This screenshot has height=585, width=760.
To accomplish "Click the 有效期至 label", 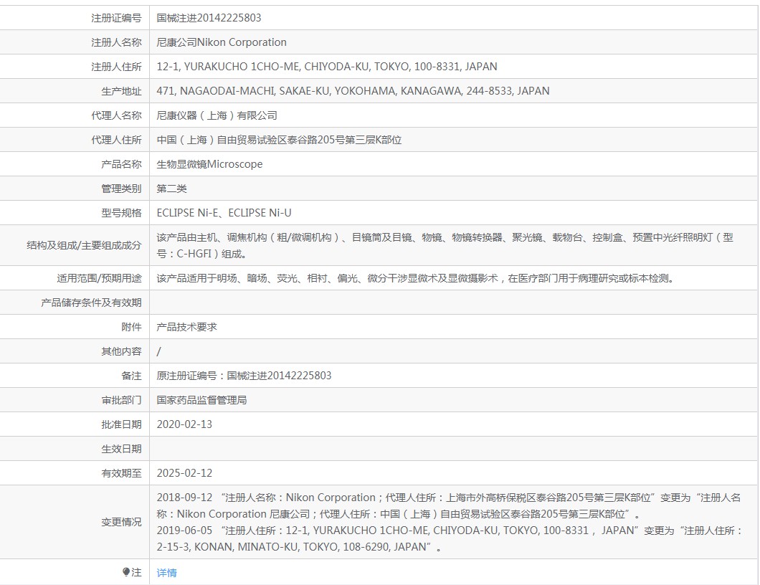I will (121, 473).
